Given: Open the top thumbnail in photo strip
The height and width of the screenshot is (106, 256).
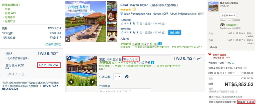Looking at the screenshot, I should [112, 6].
